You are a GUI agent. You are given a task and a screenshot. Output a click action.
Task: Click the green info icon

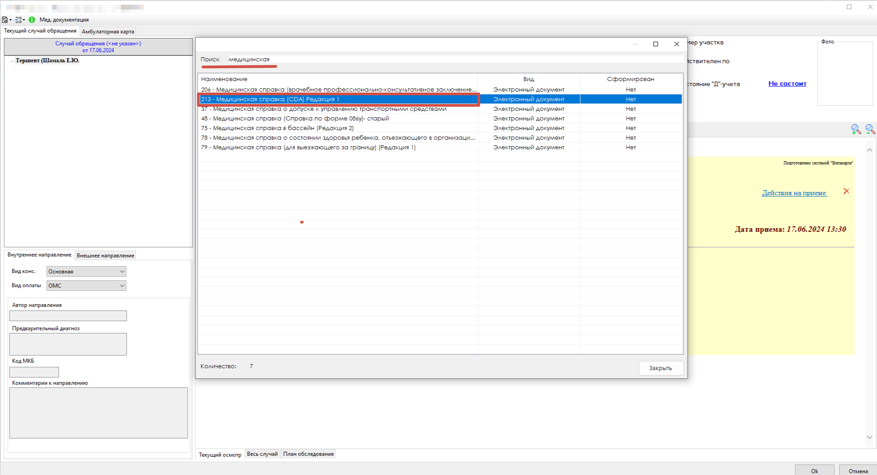[32, 20]
